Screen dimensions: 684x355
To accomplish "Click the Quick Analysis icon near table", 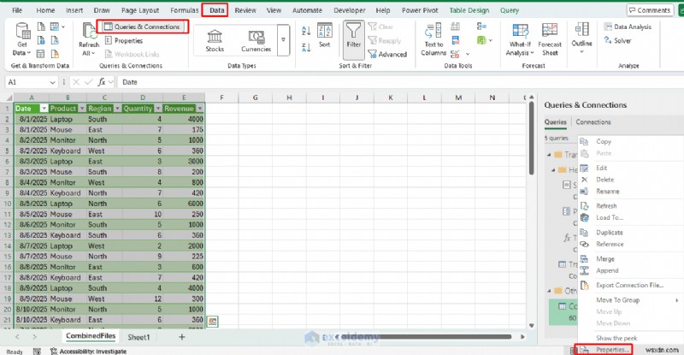I will point(212,322).
